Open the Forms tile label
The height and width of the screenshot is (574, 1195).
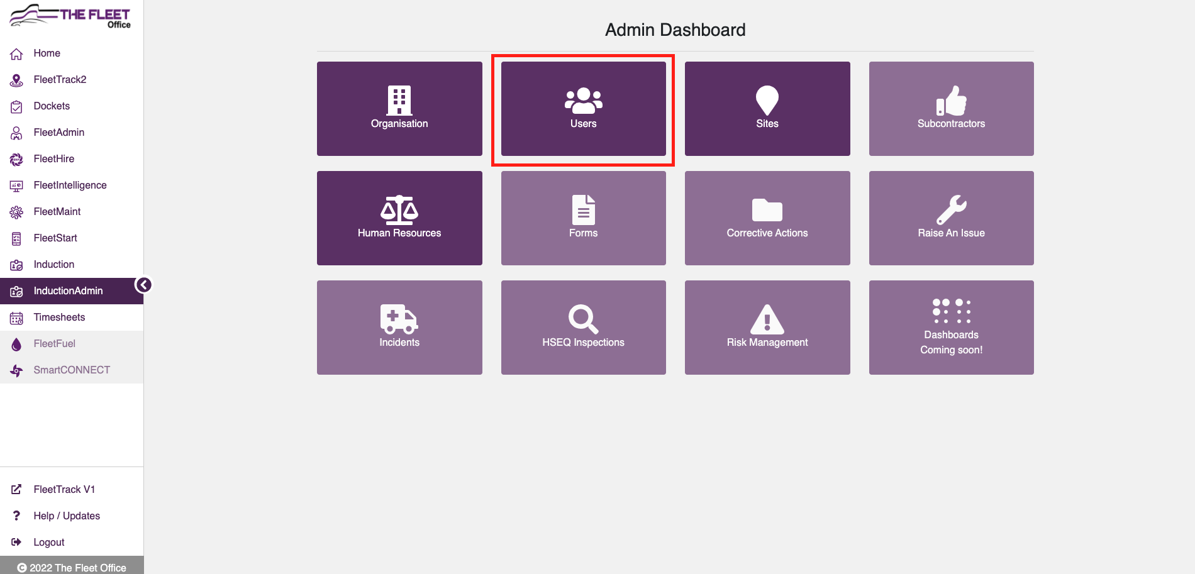[584, 233]
